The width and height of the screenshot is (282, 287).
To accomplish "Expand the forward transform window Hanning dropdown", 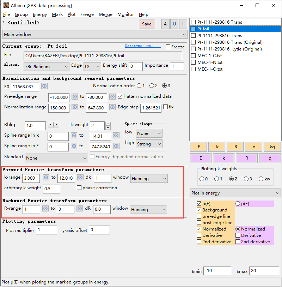I will point(149,179).
